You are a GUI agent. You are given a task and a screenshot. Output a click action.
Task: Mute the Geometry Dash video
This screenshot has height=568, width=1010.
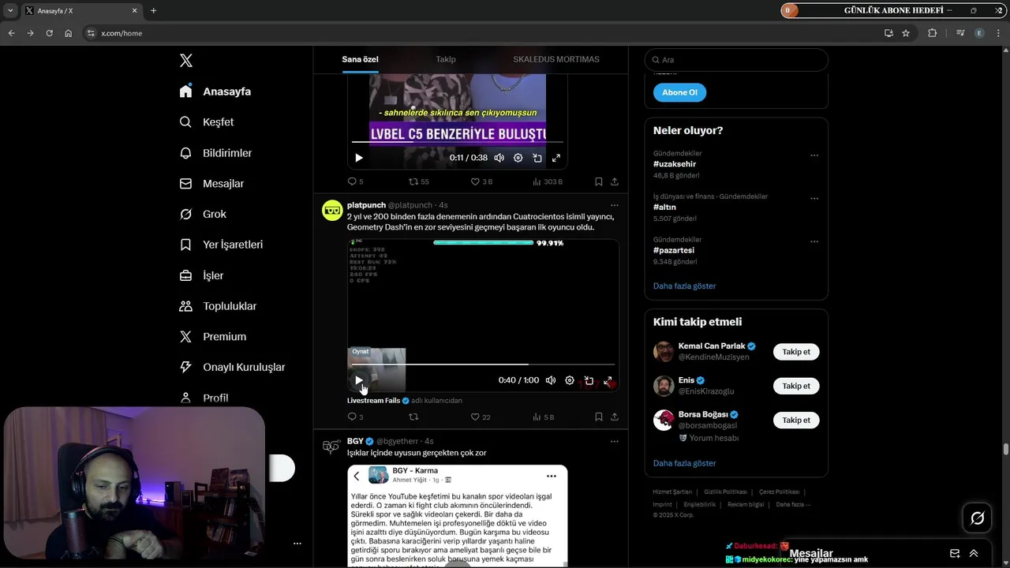(x=551, y=380)
